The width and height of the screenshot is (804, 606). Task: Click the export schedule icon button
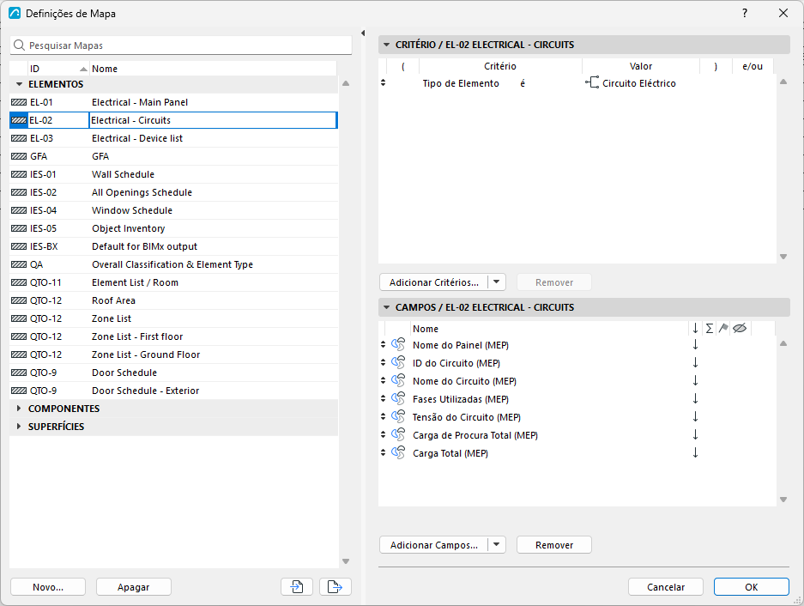tap(336, 586)
